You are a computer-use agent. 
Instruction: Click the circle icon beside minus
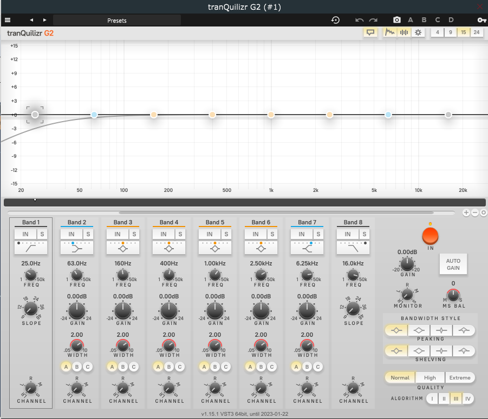click(x=483, y=213)
